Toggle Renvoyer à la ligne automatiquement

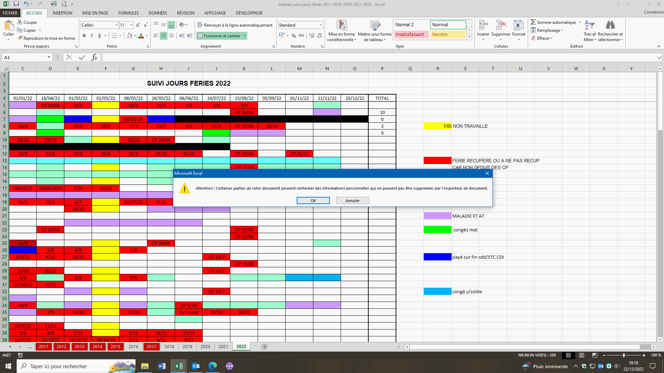tap(235, 25)
